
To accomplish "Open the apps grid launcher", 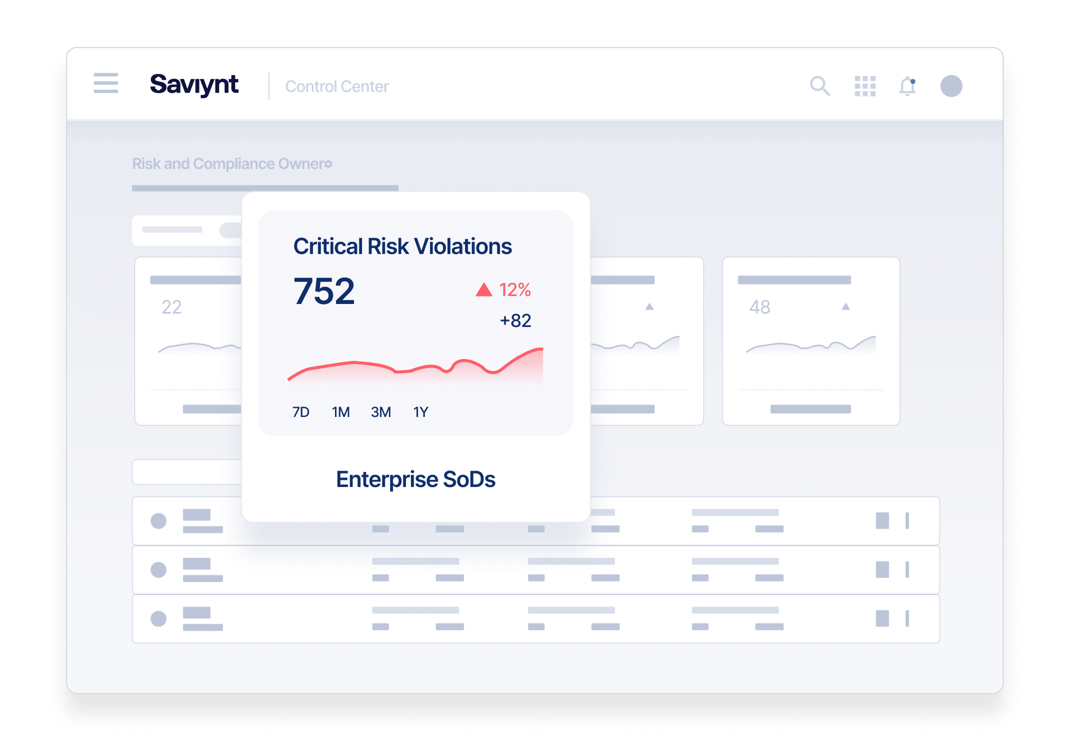I will 865,86.
